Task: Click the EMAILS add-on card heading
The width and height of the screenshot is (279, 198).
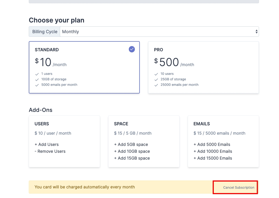Action: coord(202,124)
